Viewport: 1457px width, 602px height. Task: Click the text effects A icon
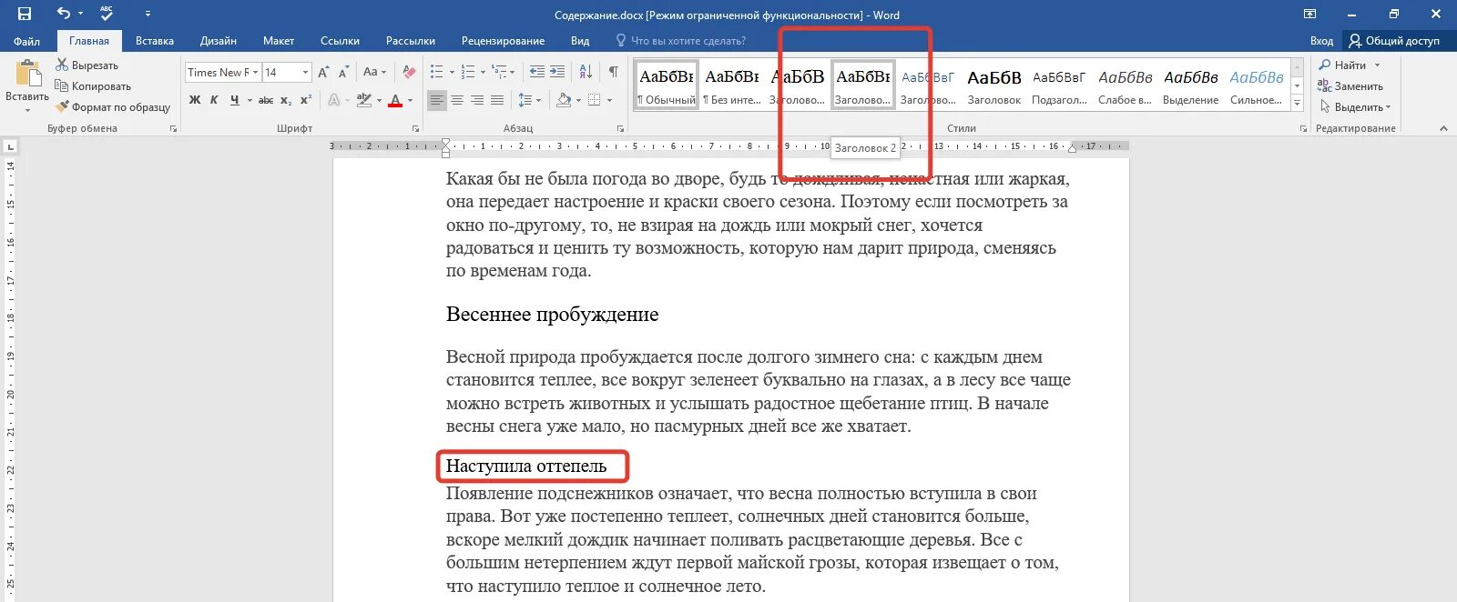[334, 100]
